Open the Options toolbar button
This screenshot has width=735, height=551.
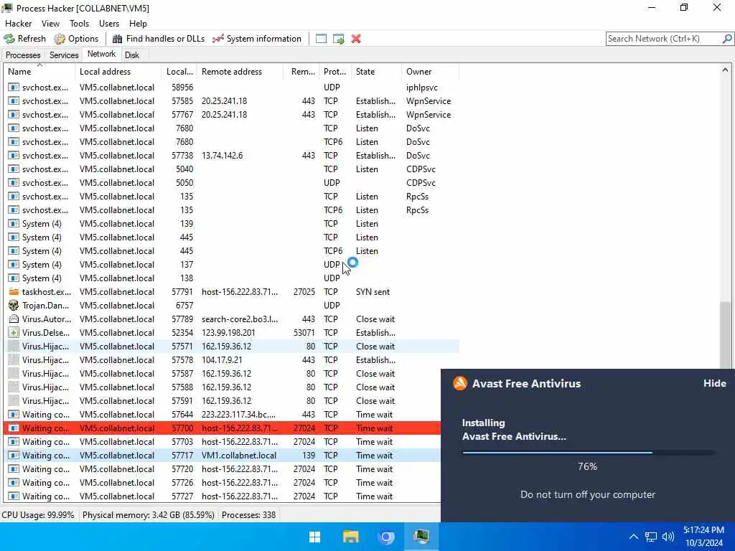76,39
